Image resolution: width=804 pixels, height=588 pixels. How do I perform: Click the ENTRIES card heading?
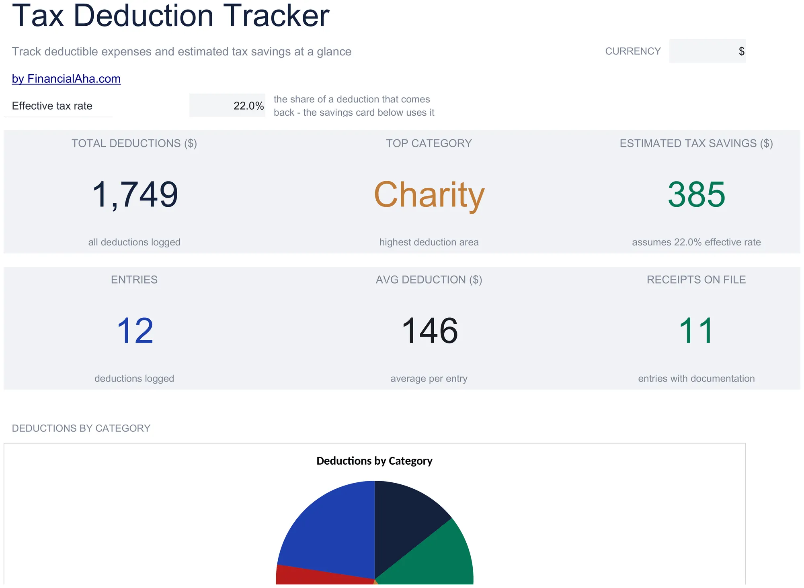tap(134, 280)
